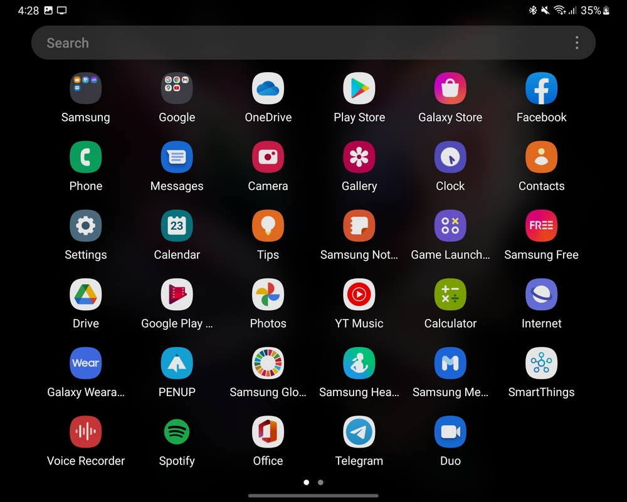Open the Play Store app

359,88
